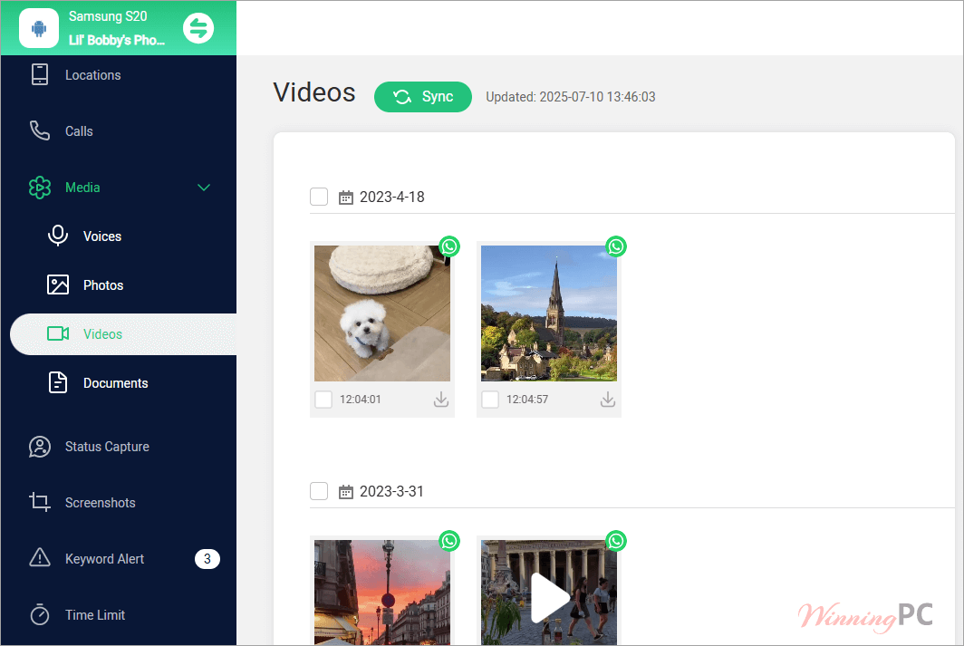The image size is (964, 646).
Task: Click the Sync button
Action: click(423, 97)
